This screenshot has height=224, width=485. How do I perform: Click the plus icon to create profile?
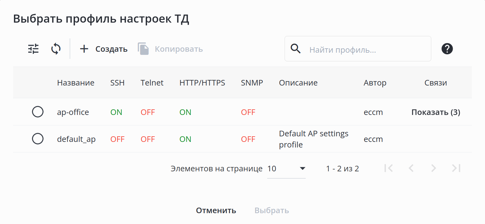(84, 49)
